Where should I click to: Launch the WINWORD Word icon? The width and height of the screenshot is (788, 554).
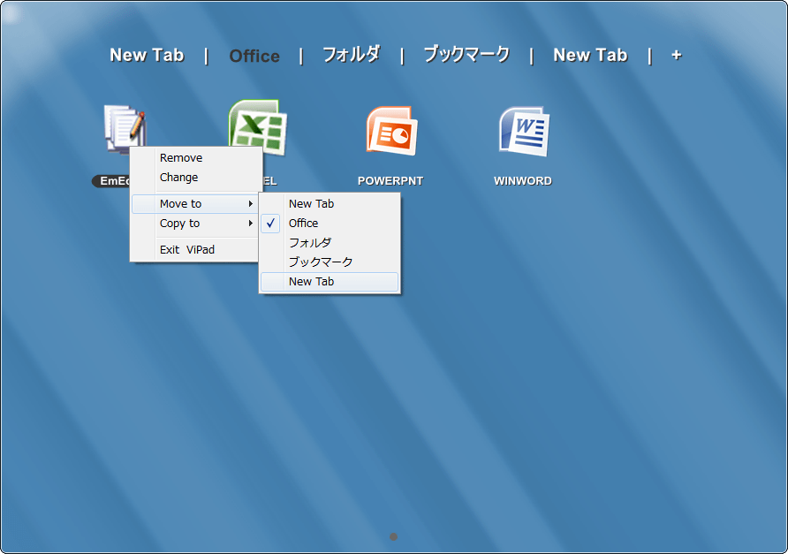pos(524,131)
